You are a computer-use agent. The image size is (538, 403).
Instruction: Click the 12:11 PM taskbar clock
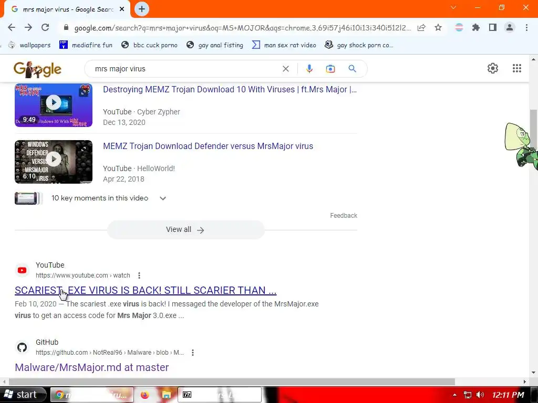[x=508, y=395]
